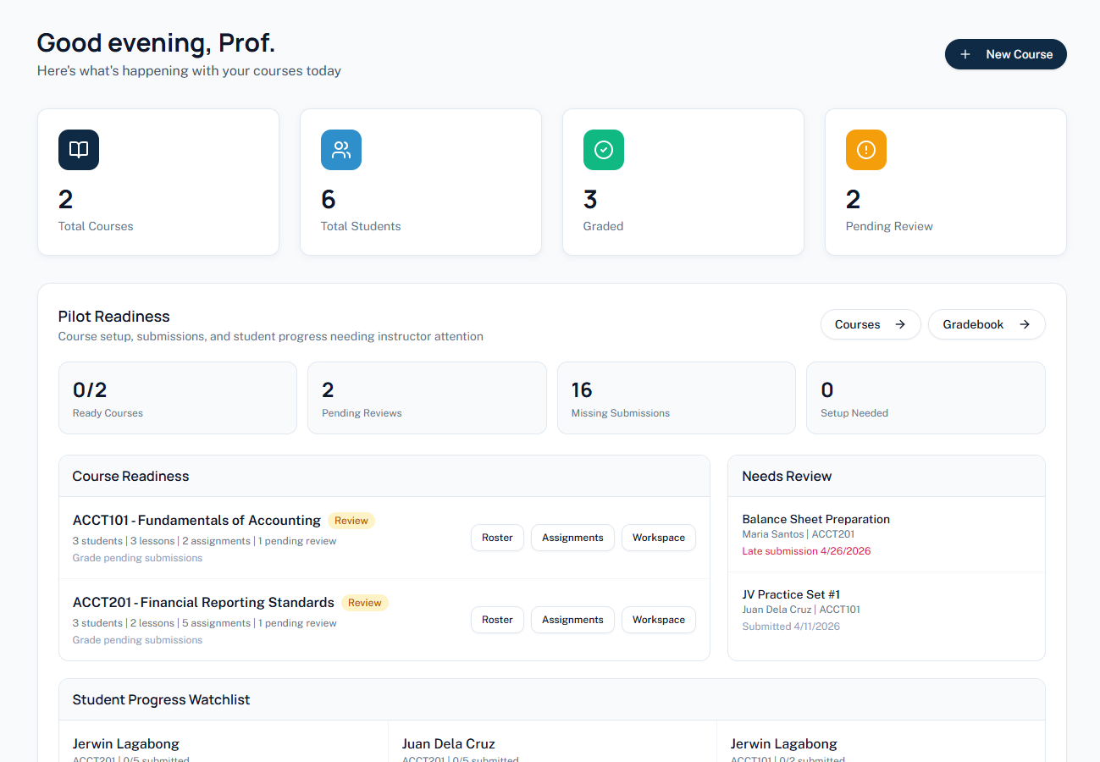Open the Workspace for ACCT201

coord(659,620)
